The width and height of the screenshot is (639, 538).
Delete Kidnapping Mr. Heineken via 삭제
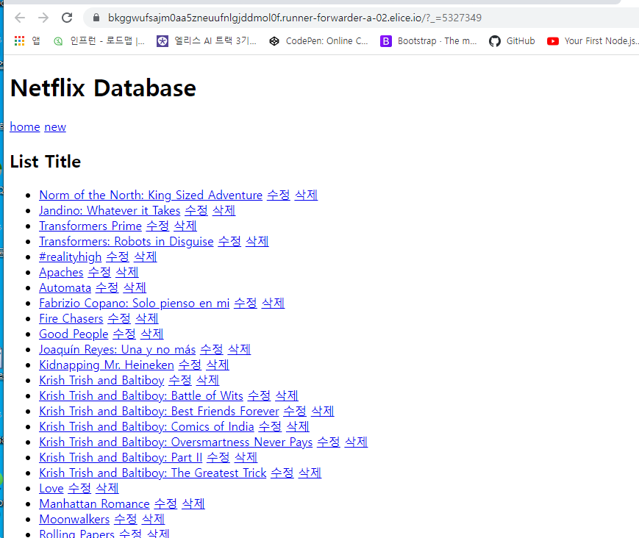(x=218, y=365)
